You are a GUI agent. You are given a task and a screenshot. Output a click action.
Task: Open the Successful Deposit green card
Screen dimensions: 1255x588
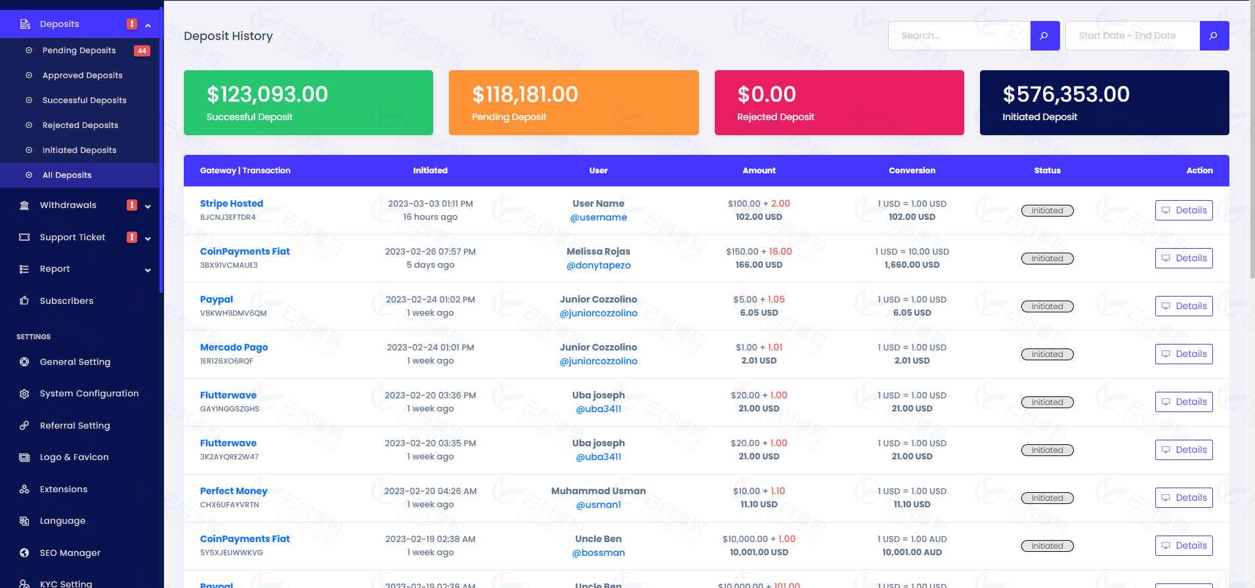click(308, 102)
